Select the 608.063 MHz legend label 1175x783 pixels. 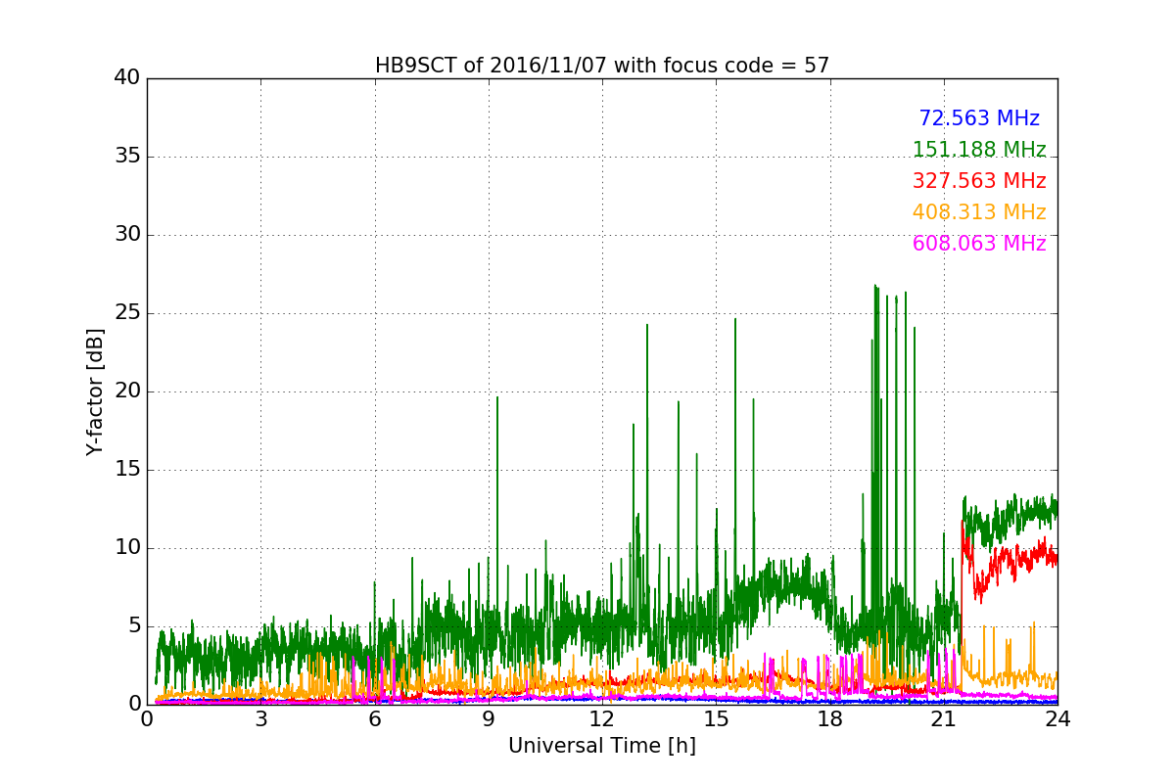(979, 244)
